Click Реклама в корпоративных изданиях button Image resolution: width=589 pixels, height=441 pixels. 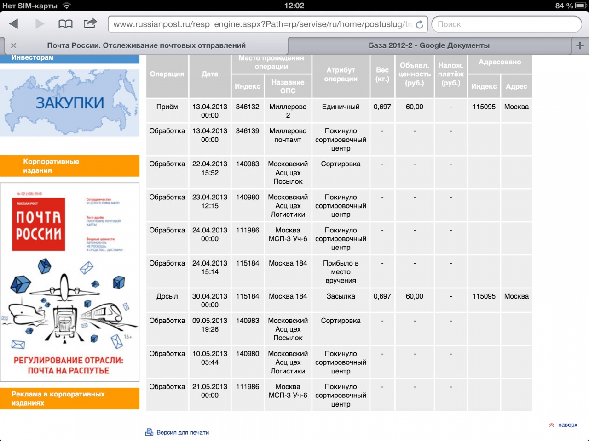pyautogui.click(x=69, y=398)
